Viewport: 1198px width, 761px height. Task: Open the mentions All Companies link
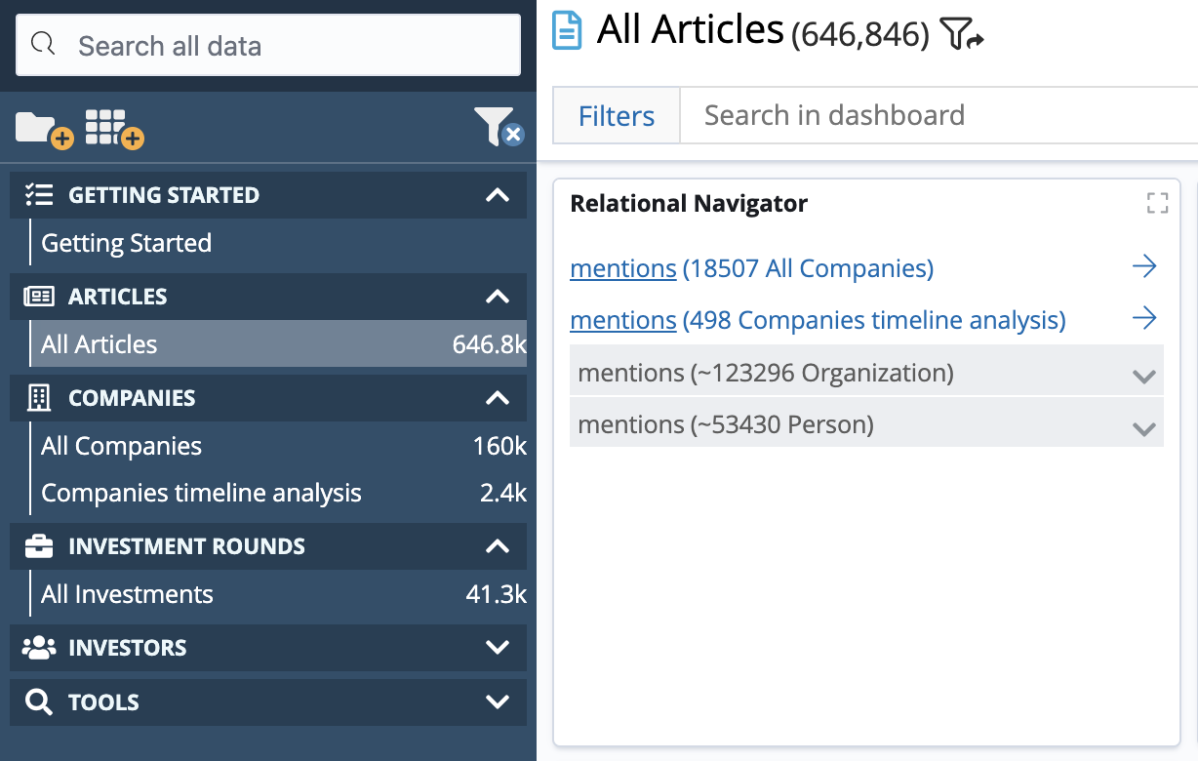[622, 267]
